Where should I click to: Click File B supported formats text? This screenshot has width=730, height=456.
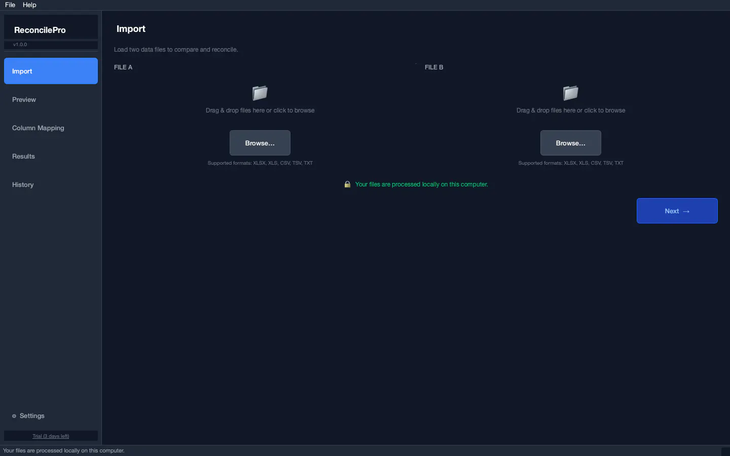[x=571, y=163]
